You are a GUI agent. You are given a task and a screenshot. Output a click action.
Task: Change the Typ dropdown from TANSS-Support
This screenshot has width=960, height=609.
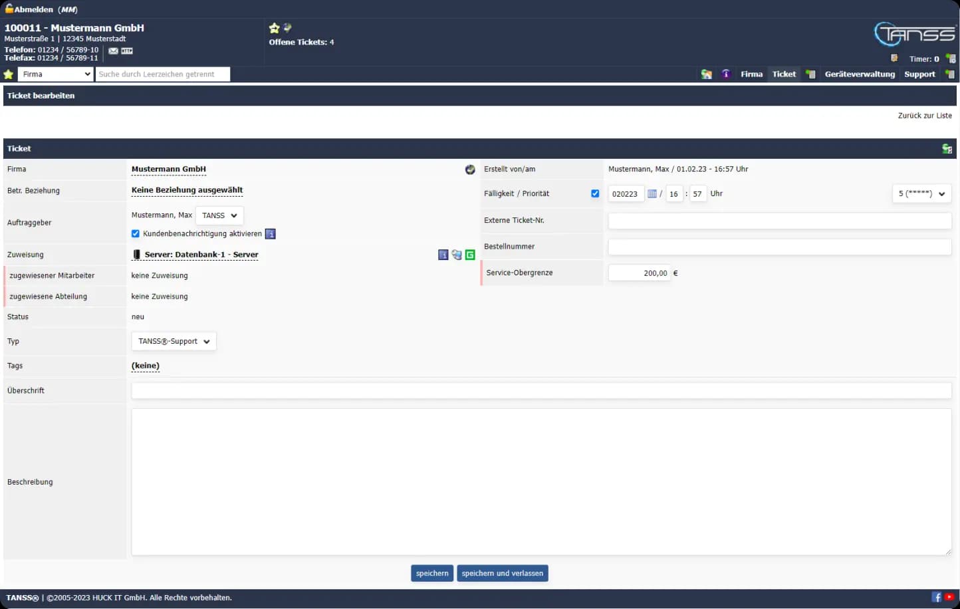coord(174,341)
